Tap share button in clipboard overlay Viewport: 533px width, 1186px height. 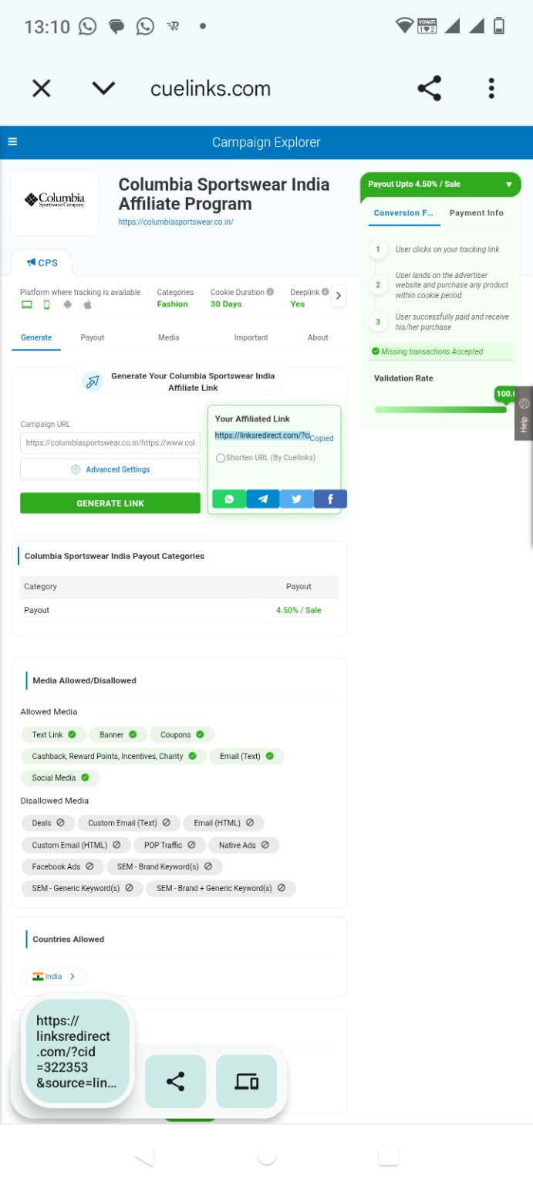(x=175, y=1082)
